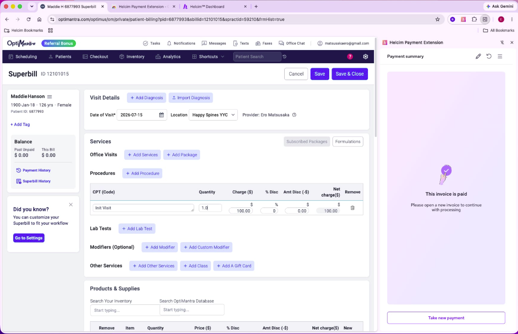Viewport: 518px width, 334px height.
Task: Open Texts in top bar
Action: [241, 43]
